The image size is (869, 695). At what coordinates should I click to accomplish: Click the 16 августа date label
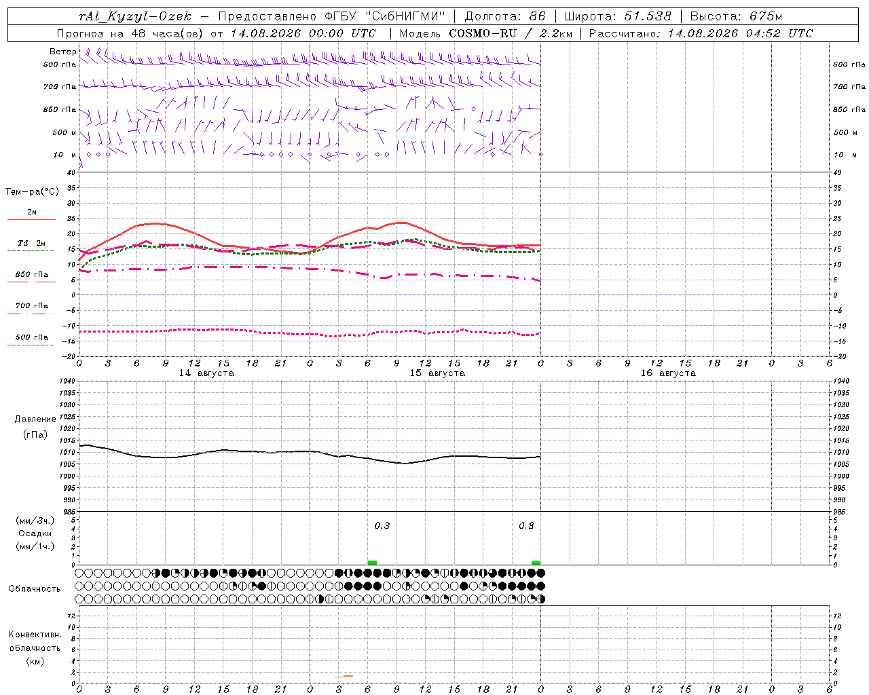(x=668, y=373)
